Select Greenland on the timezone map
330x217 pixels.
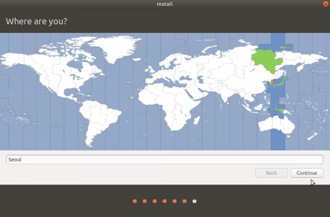tap(116, 49)
